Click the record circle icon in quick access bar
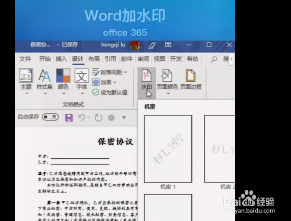The width and height of the screenshot is (291, 221). 111,118
